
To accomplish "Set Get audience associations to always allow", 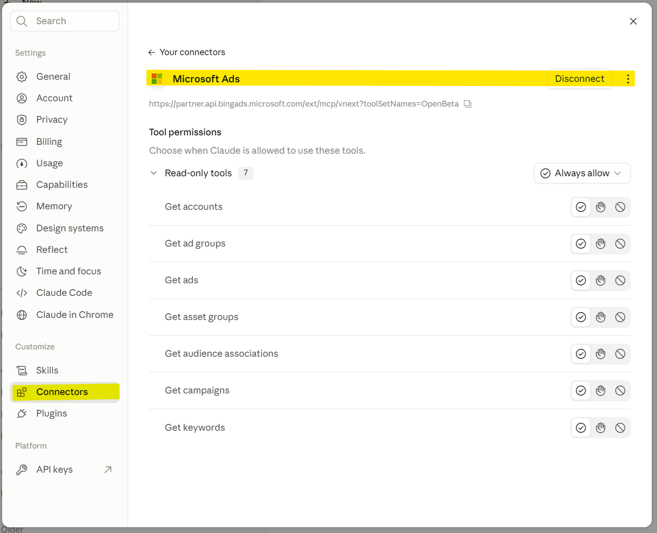I will click(581, 354).
